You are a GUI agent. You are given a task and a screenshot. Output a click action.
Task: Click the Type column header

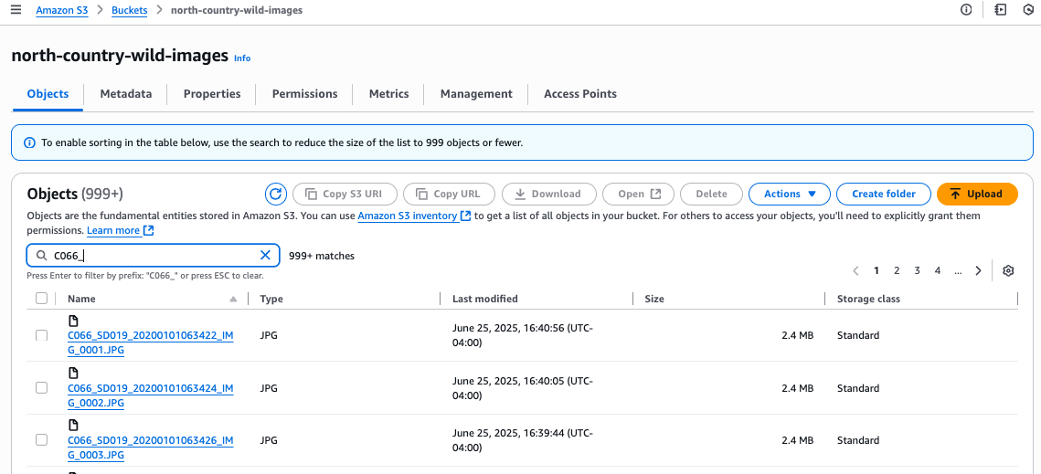coord(271,299)
